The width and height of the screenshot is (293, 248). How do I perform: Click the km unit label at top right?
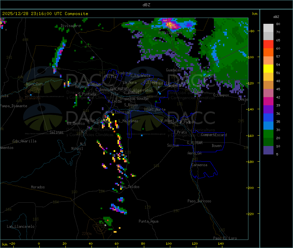(x=255, y=14)
